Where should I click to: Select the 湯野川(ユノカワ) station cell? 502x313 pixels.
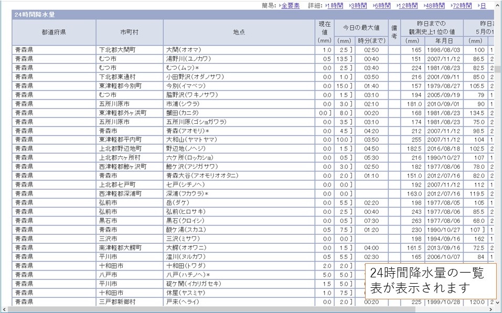[239, 59]
